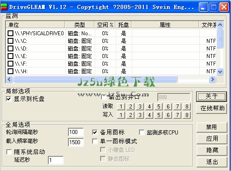Enable 随系统启动 checkbox
This screenshot has width=231, height=171.
tap(9, 152)
